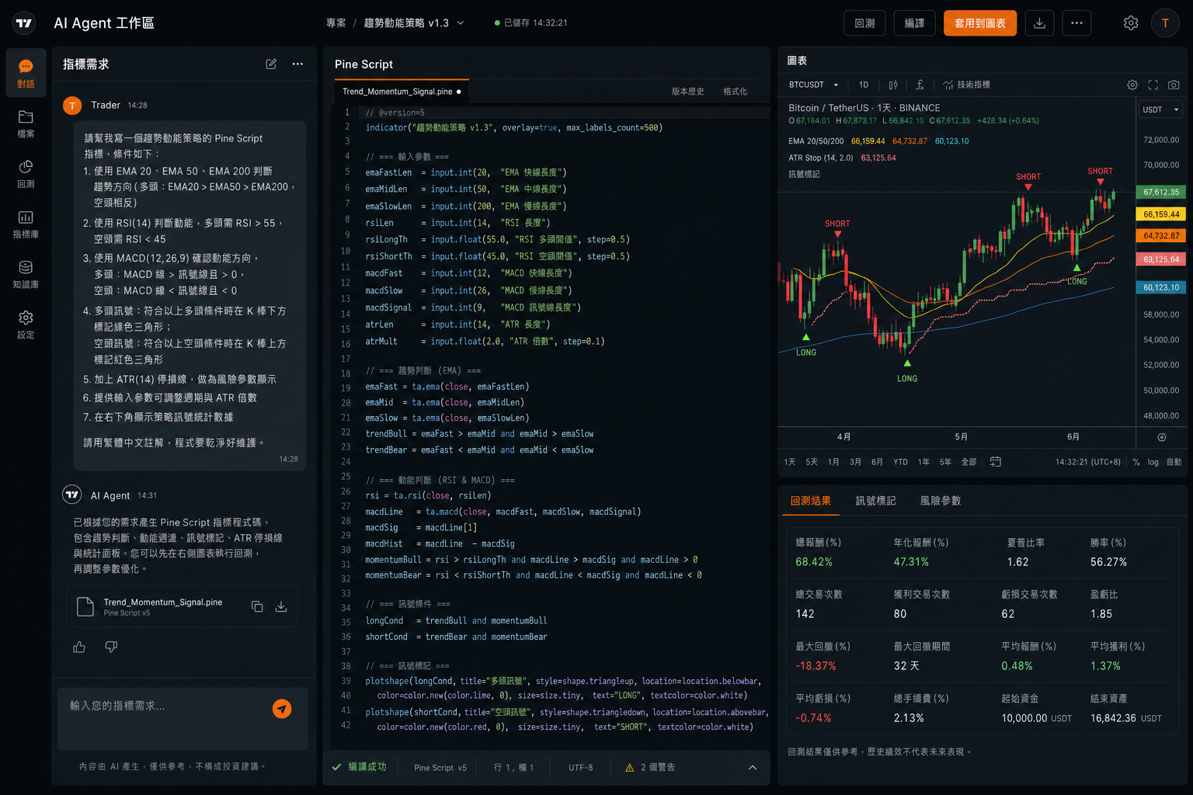The height and width of the screenshot is (795, 1193).
Task: Give the AI Agent reply a thumbs down
Action: tap(111, 647)
